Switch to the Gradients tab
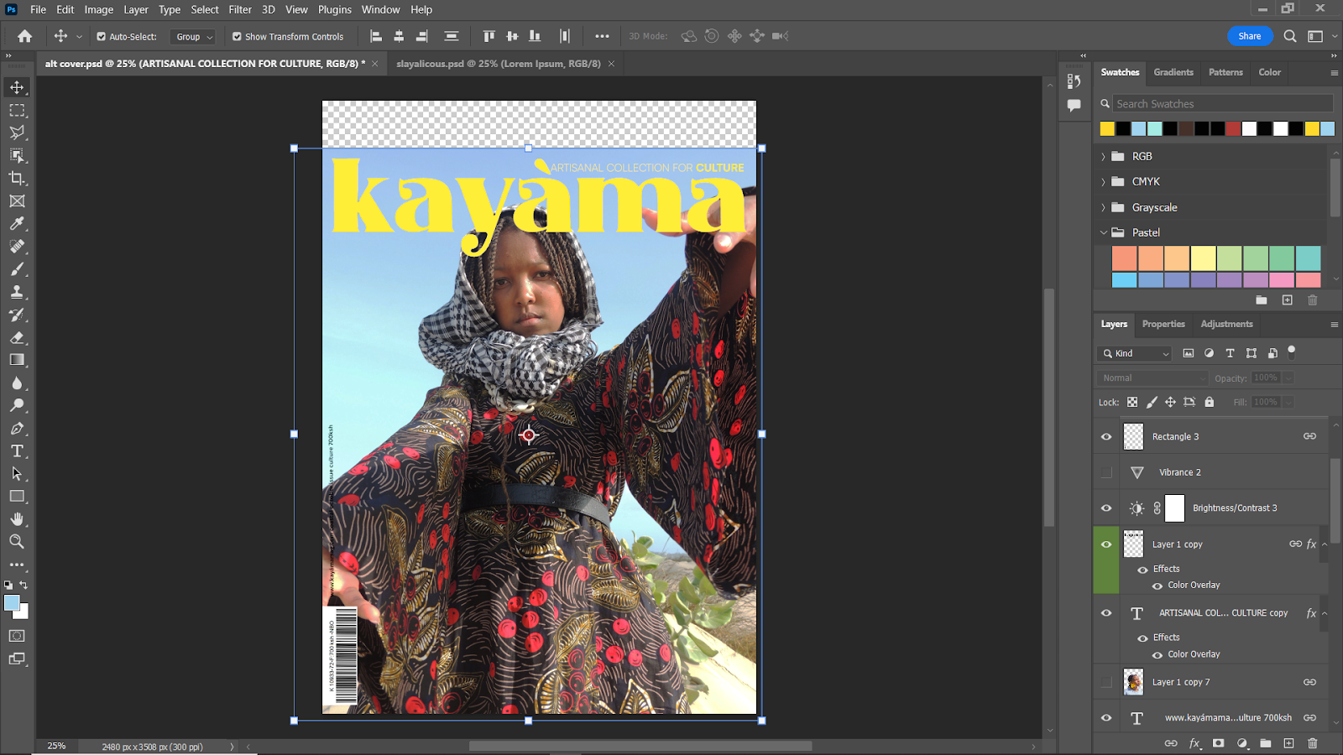1343x755 pixels. (1173, 72)
